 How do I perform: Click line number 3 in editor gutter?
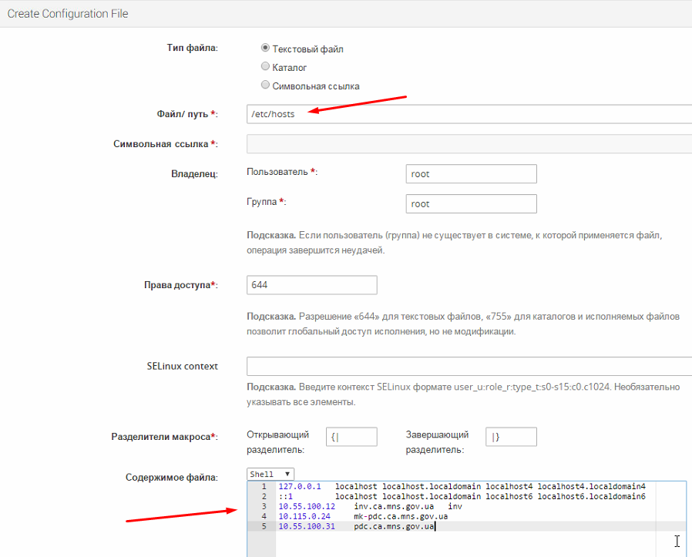pyautogui.click(x=263, y=506)
